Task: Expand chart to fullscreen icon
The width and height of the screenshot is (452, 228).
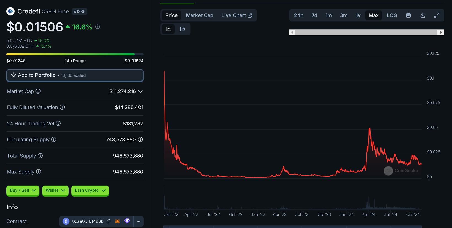Action: click(437, 15)
